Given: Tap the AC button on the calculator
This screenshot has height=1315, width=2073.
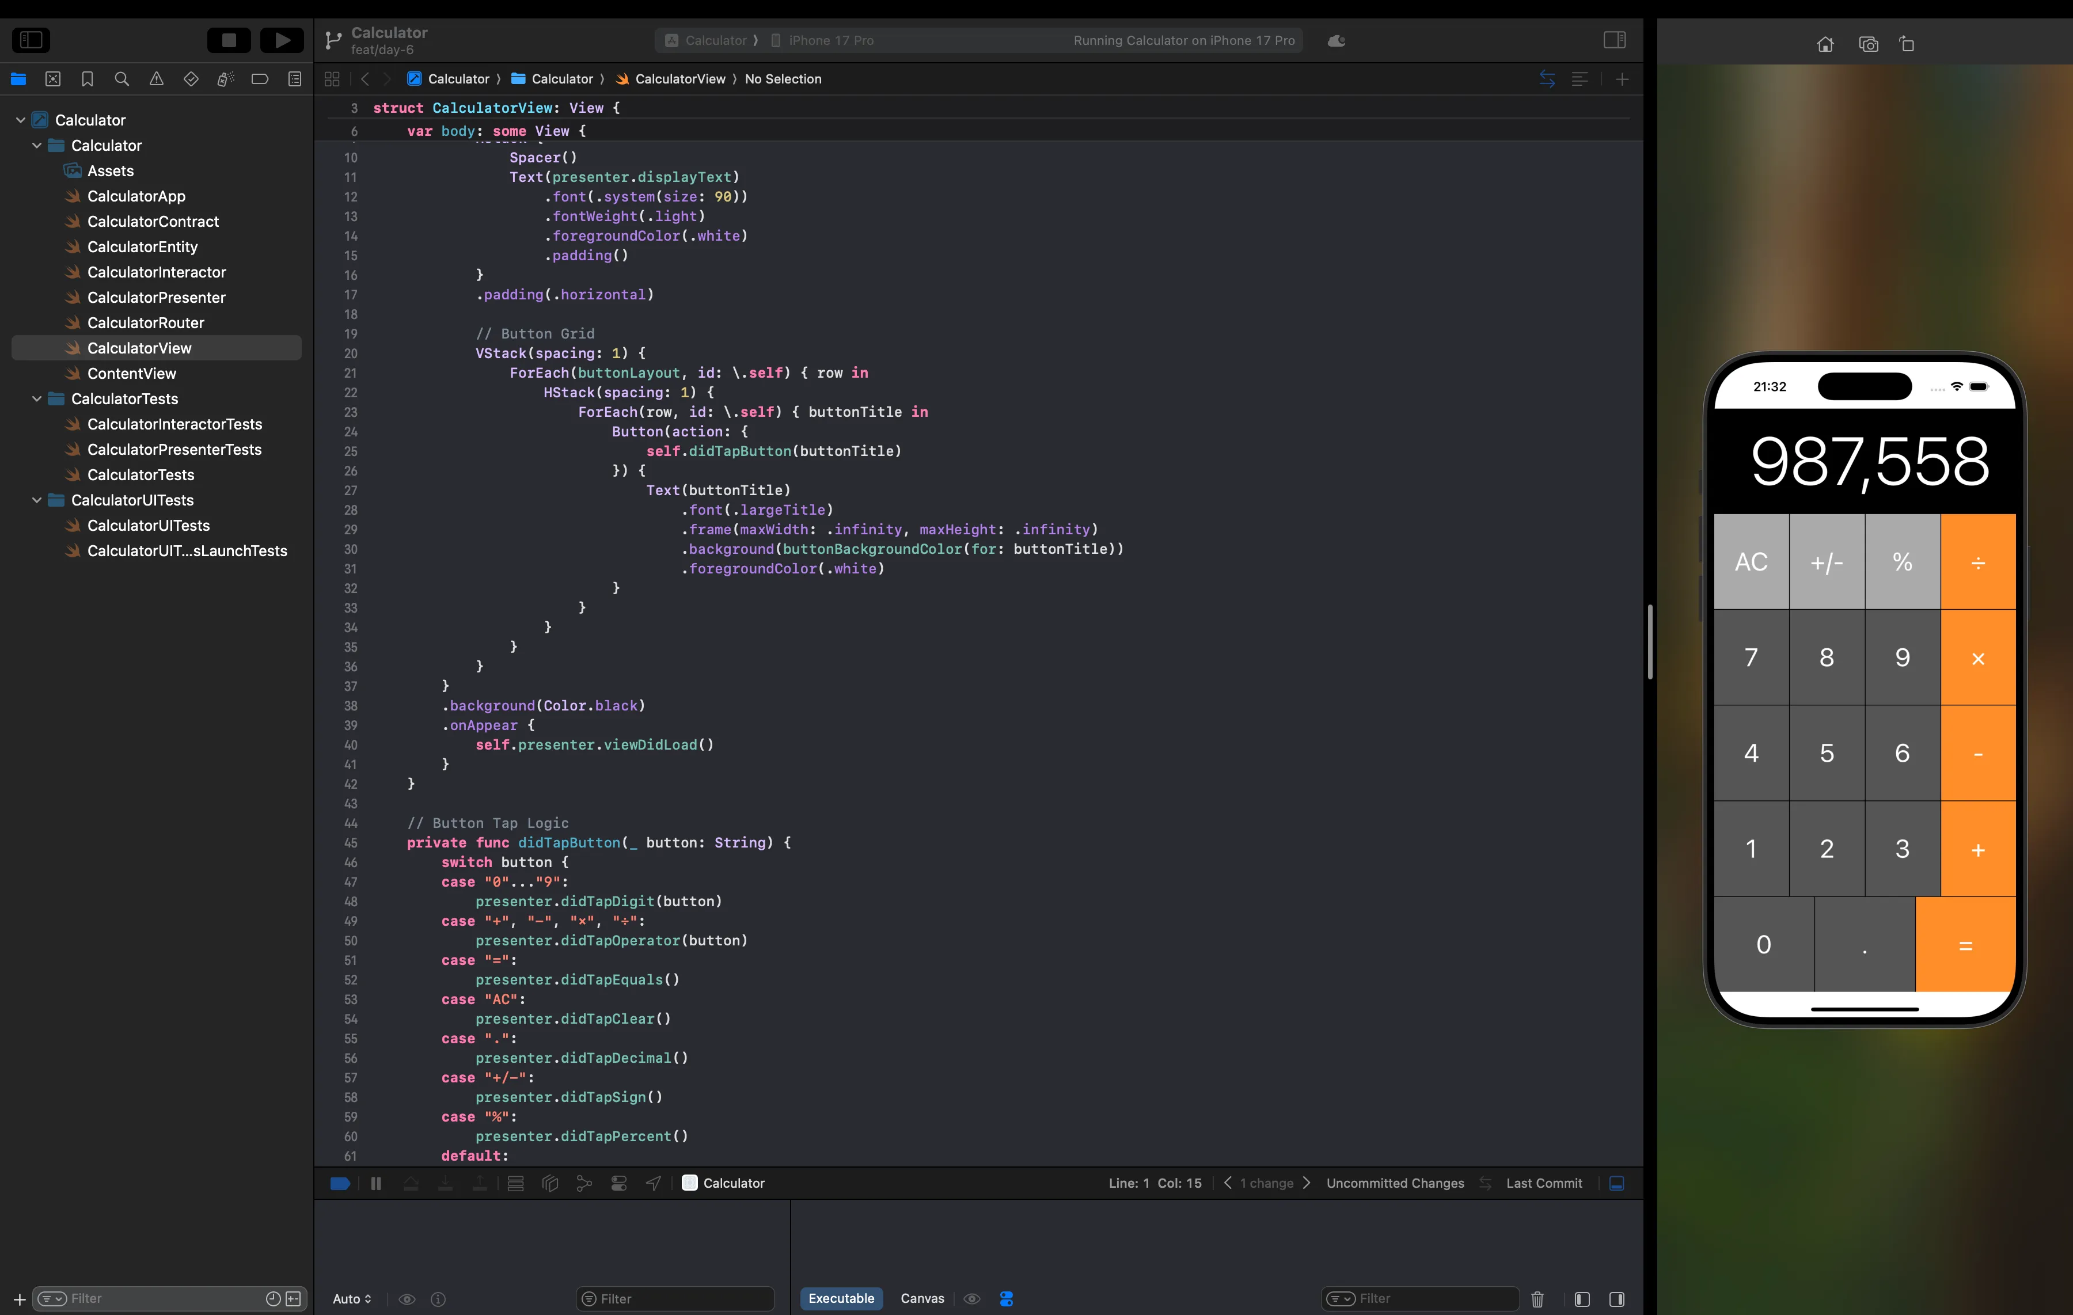Looking at the screenshot, I should click(x=1751, y=562).
